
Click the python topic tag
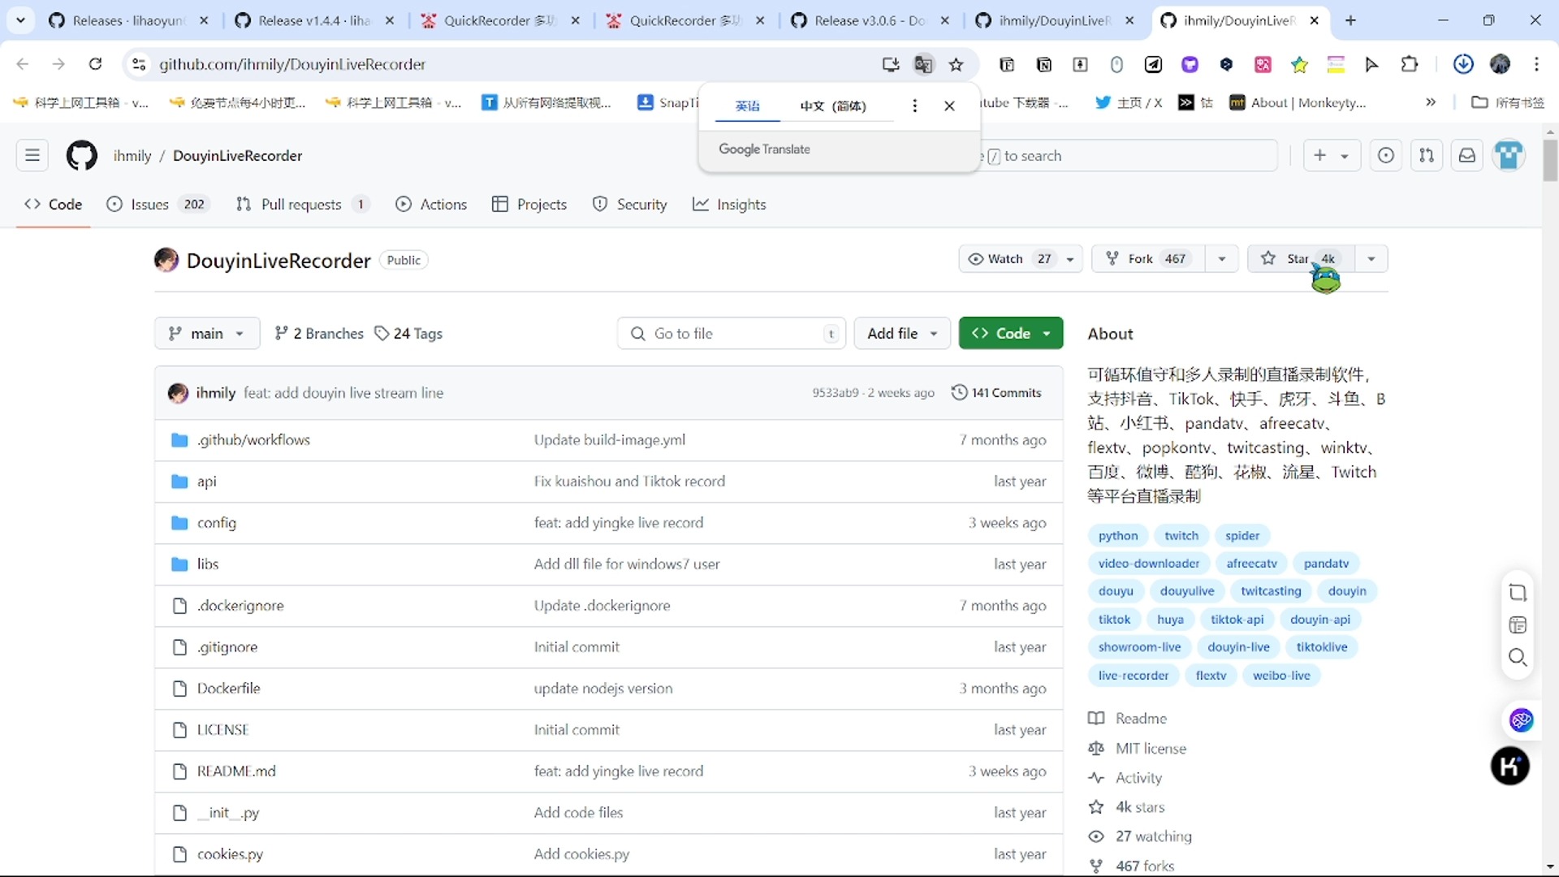[x=1118, y=536]
